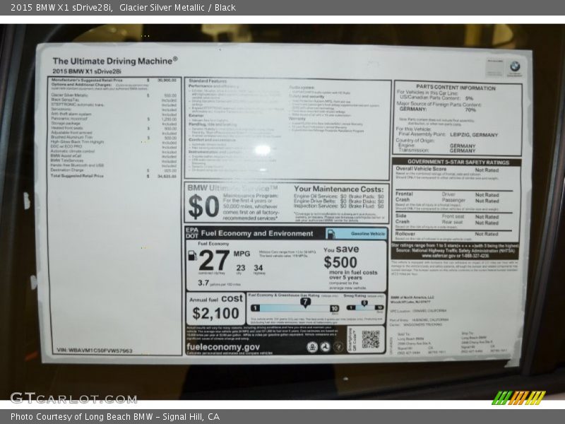The image size is (565, 424).
Task: Open the fueleconomy.gov link
Action: (223, 347)
